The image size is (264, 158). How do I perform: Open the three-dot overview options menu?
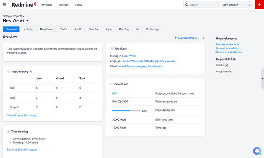(x=203, y=38)
